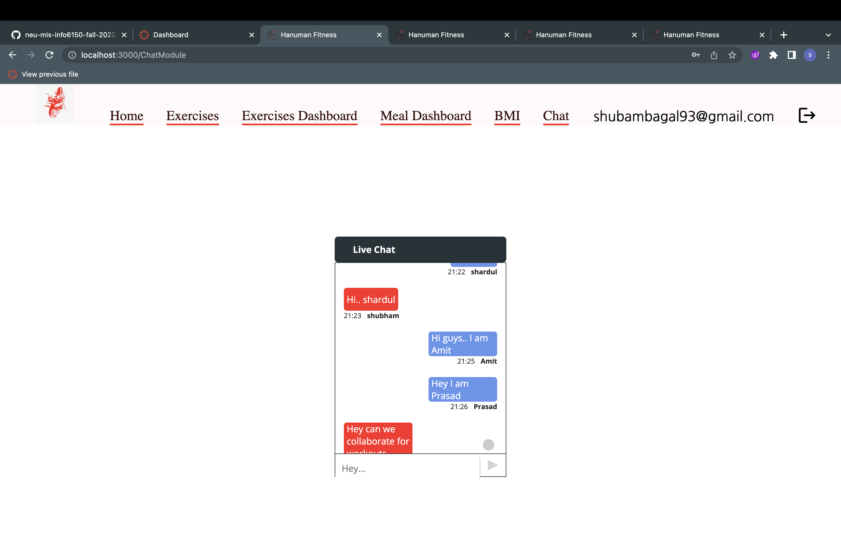Viewport: 841px width, 547px height.
Task: Click the share icon in the browser toolbar
Action: click(714, 55)
